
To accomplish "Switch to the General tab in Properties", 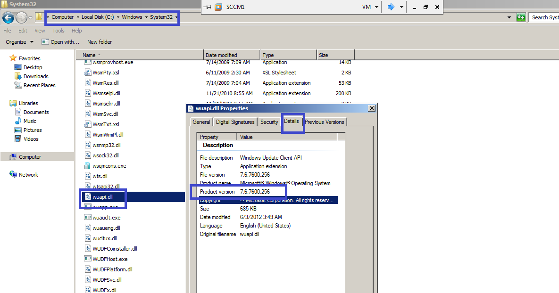I will pos(201,122).
